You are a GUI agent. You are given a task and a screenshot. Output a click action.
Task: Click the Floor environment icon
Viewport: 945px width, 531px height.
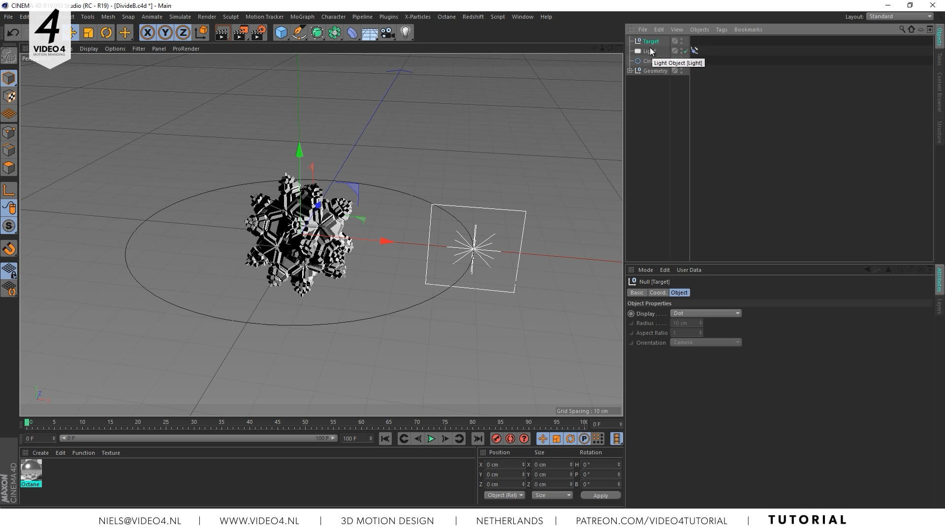[x=370, y=33]
